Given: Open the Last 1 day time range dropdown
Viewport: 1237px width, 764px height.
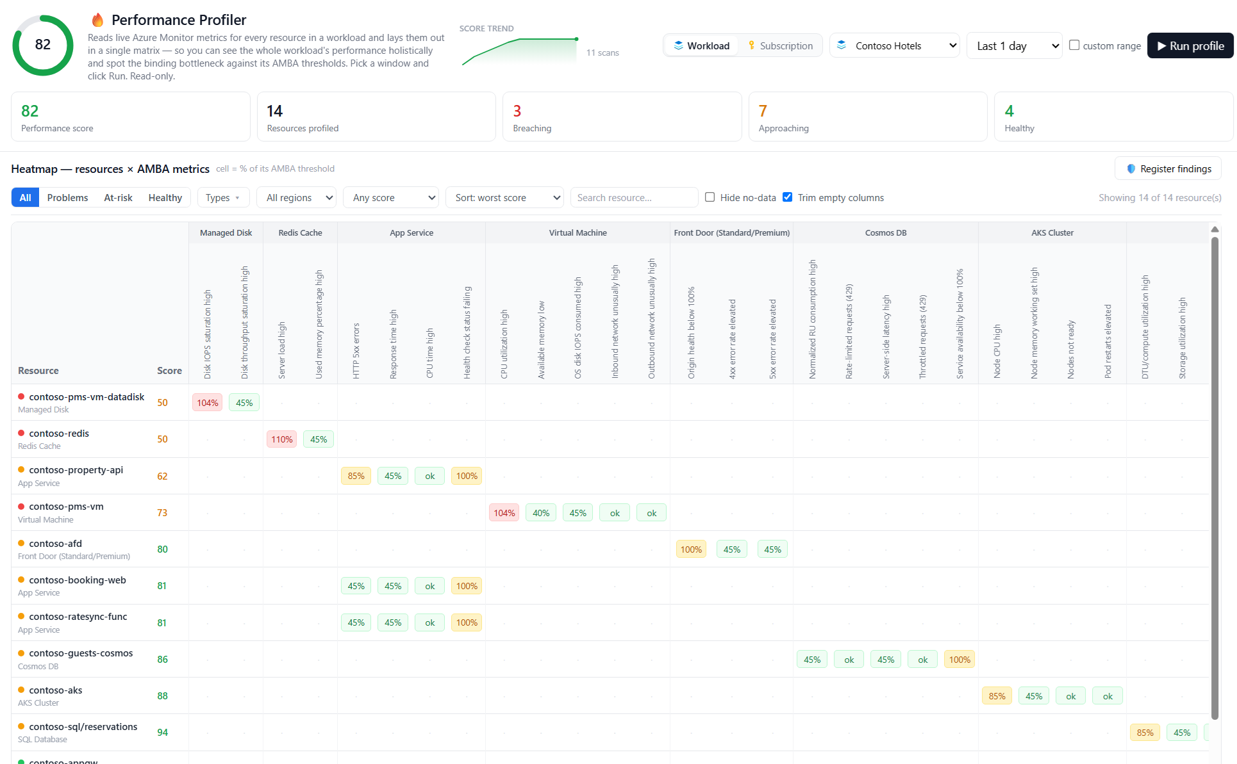Looking at the screenshot, I should (x=1015, y=45).
